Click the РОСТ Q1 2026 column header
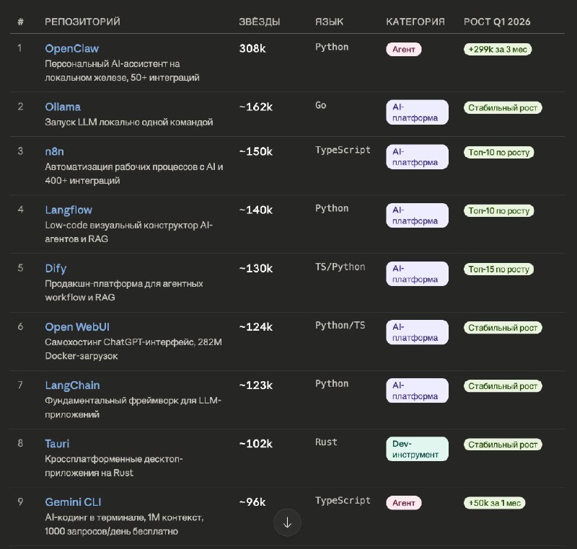The height and width of the screenshot is (549, 577). [x=497, y=22]
